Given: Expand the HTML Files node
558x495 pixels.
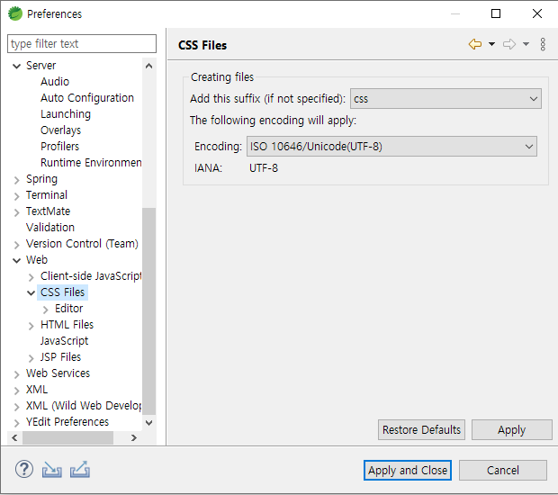Looking at the screenshot, I should (31, 325).
